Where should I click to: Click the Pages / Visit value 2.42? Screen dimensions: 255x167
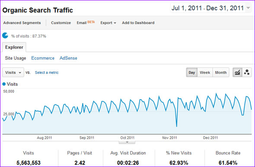click(80, 163)
